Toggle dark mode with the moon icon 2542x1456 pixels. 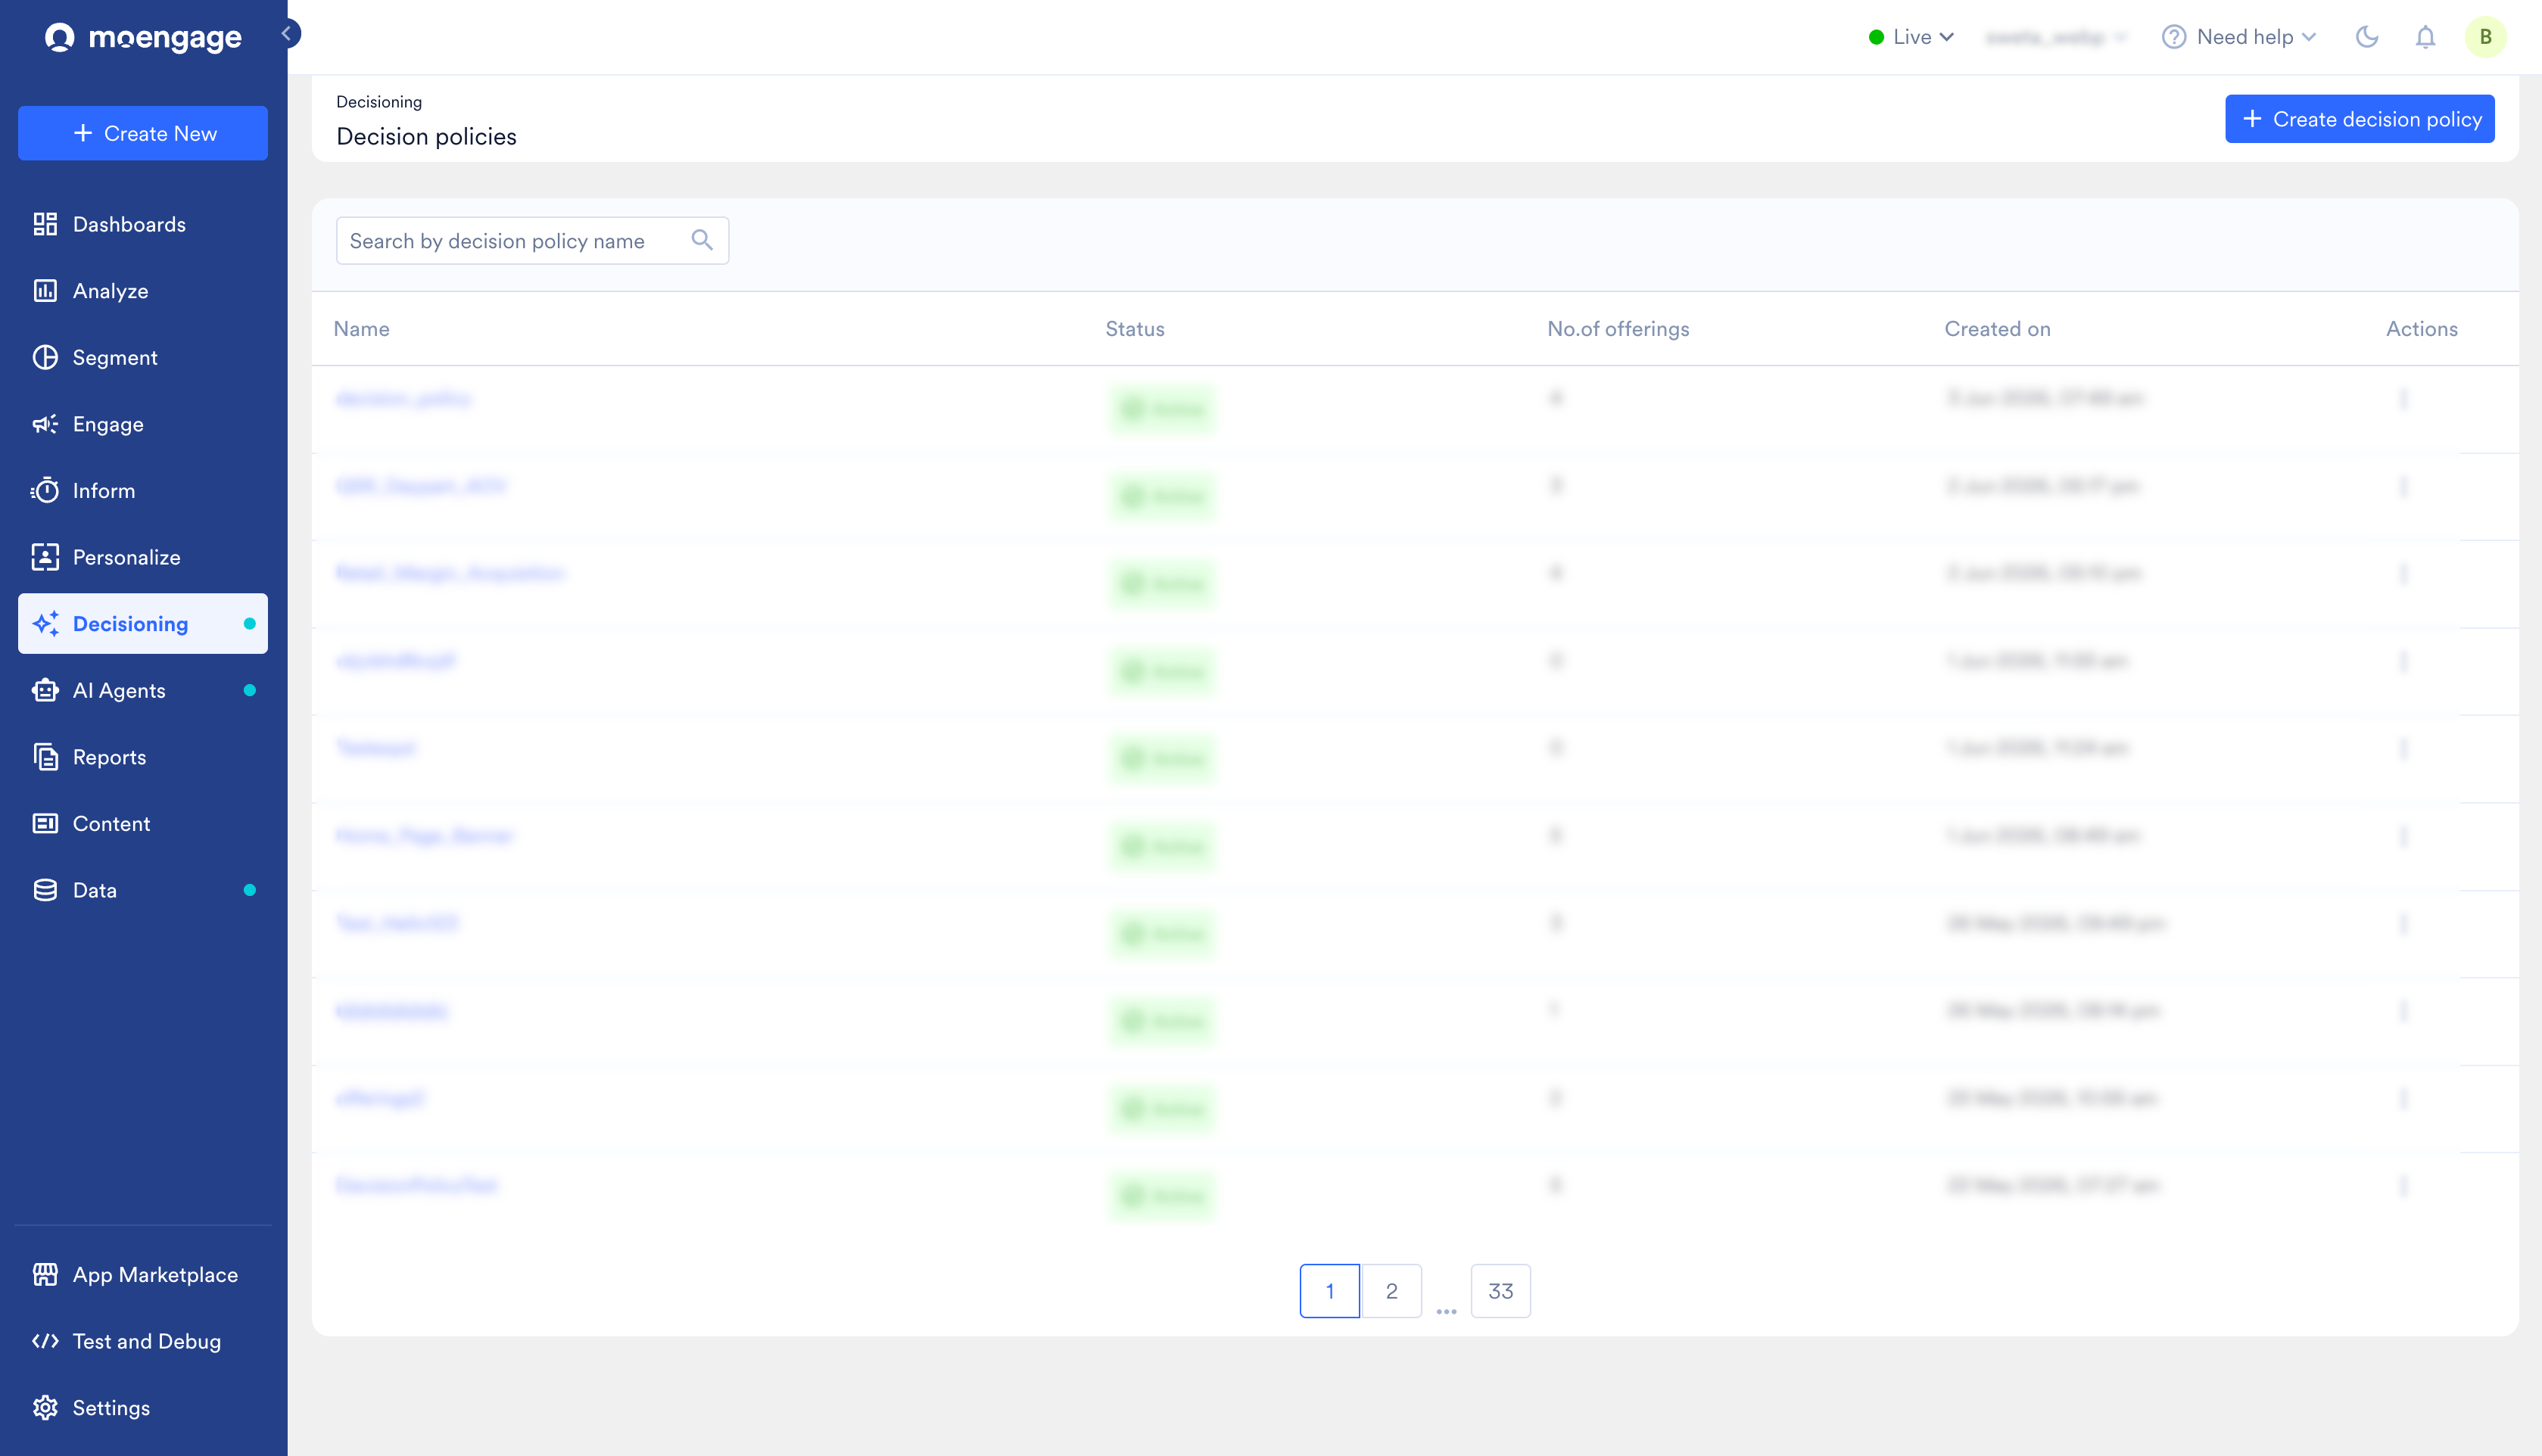(2367, 37)
